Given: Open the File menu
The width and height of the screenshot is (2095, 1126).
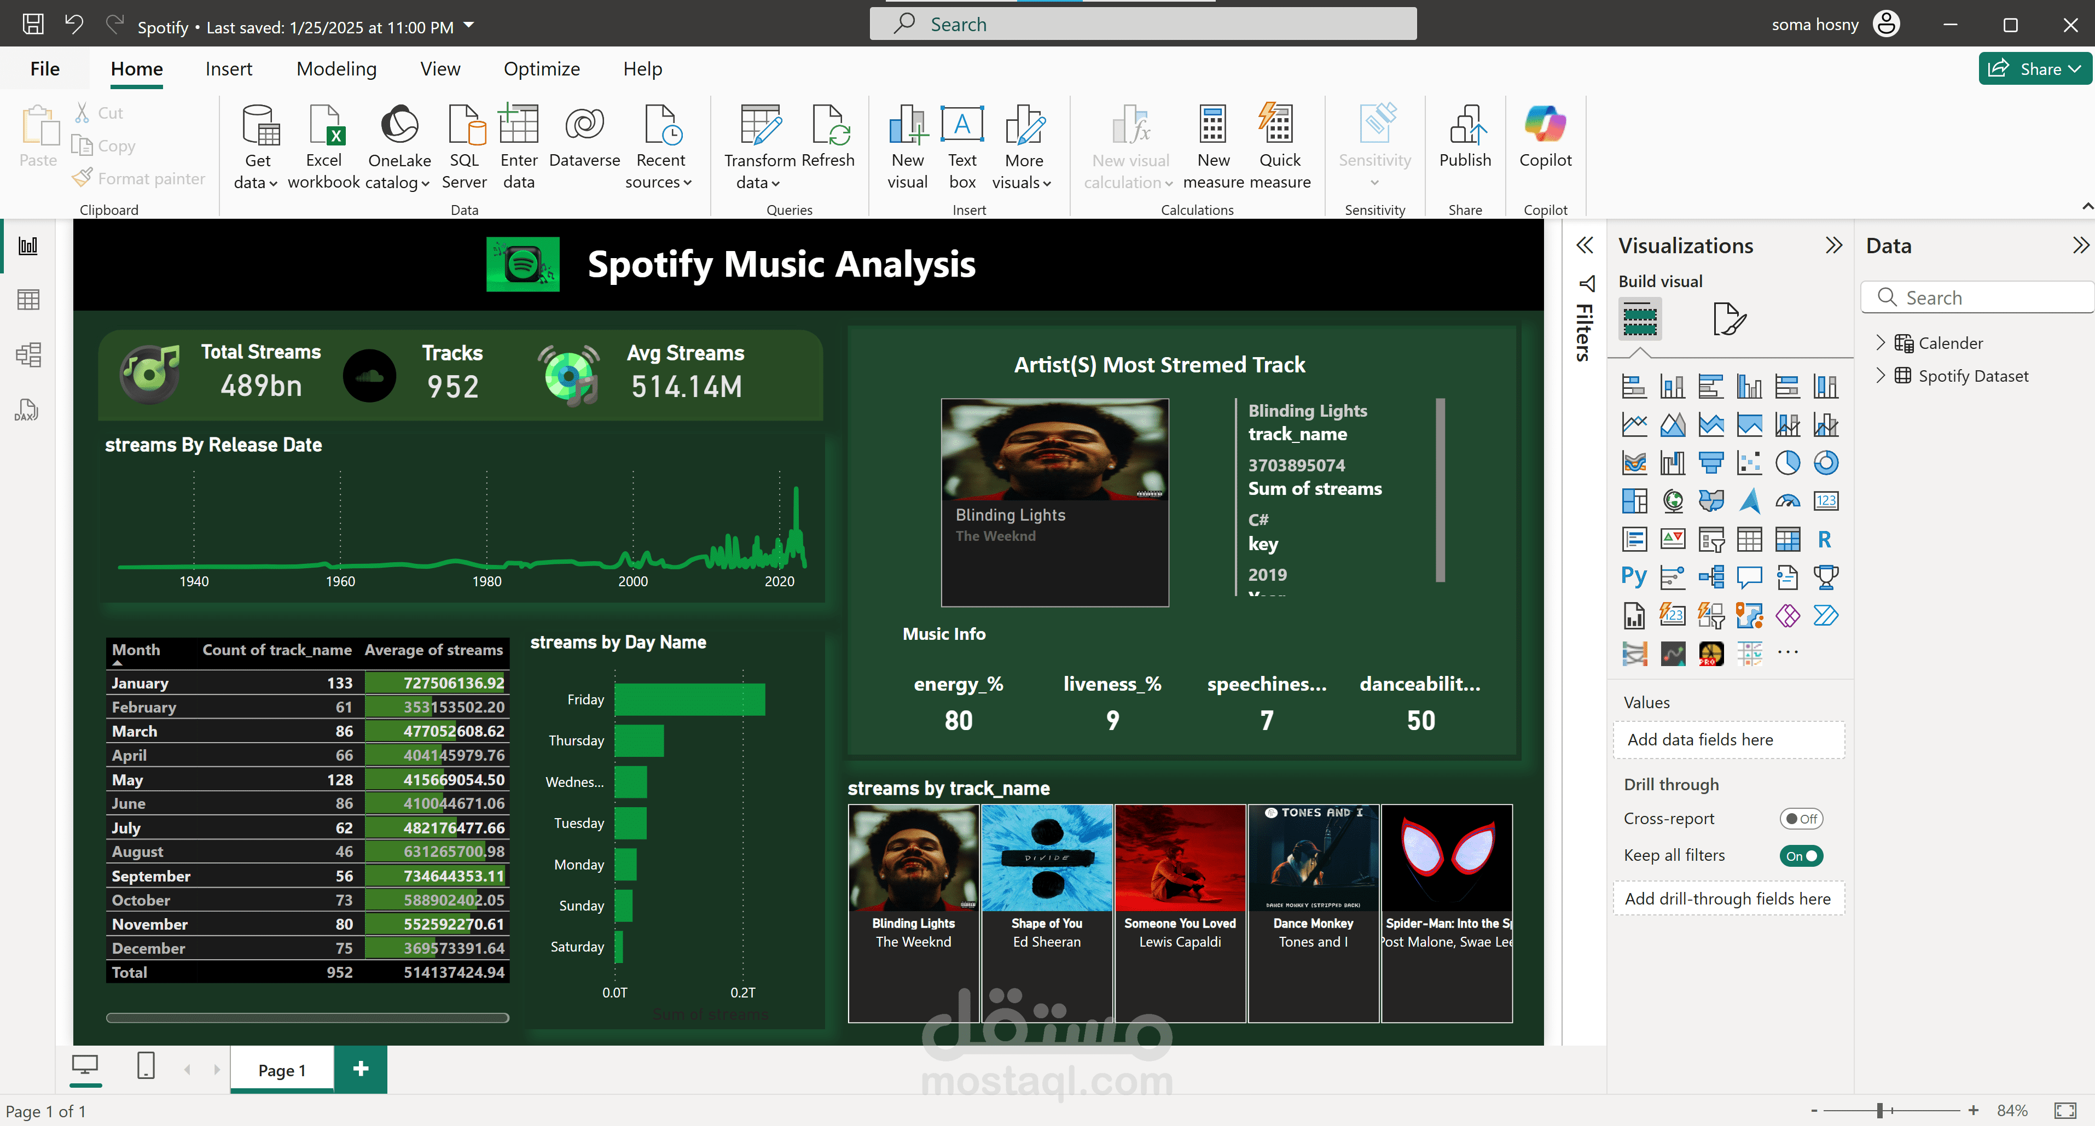Looking at the screenshot, I should [x=45, y=69].
